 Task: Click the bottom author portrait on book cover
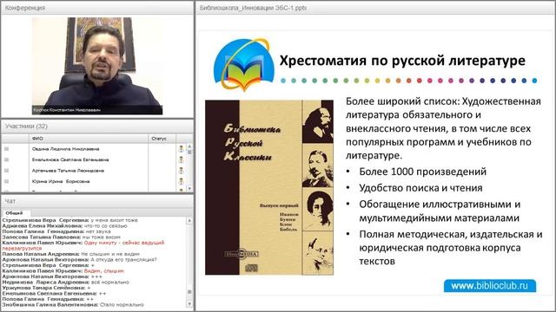[x=318, y=253]
